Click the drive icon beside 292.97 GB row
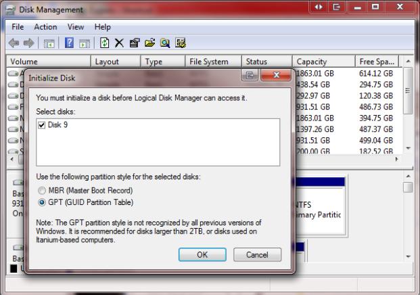Viewport: 420px width, 295px height. point(13,96)
